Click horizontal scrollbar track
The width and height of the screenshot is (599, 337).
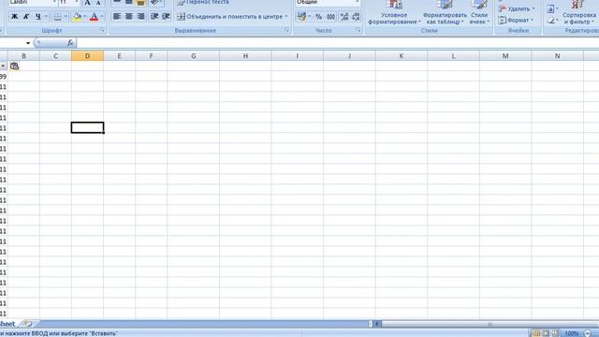click(490, 324)
